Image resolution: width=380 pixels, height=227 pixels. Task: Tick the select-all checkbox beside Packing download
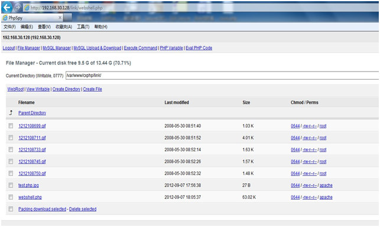(11, 209)
